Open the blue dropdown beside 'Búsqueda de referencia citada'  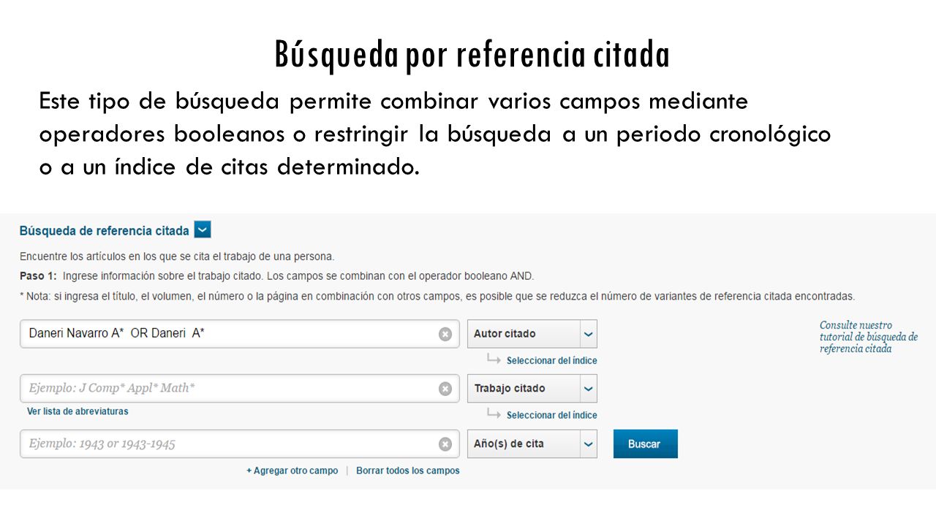[203, 230]
